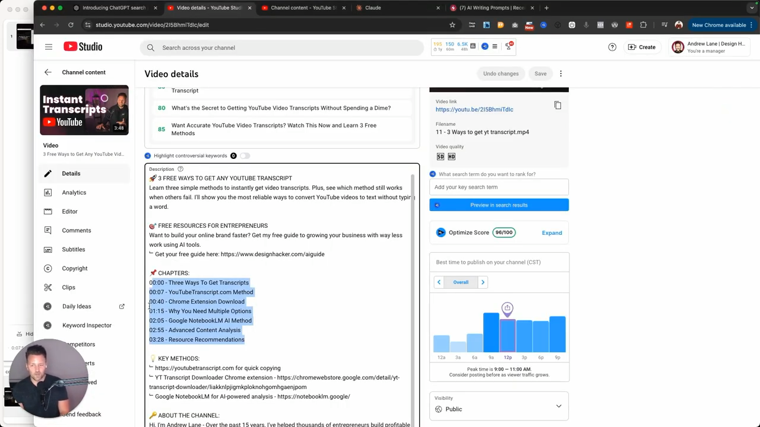Go back using Channel content arrow
This screenshot has height=427, width=760.
click(x=48, y=72)
